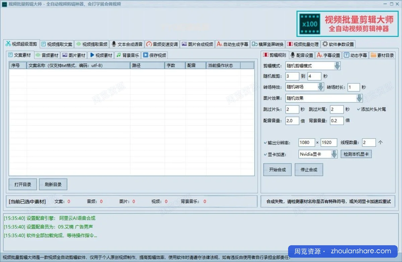This screenshot has height=262, width=402.
Task: Click the 随机裁剪 maximum seconds field
Action: [x=314, y=76]
